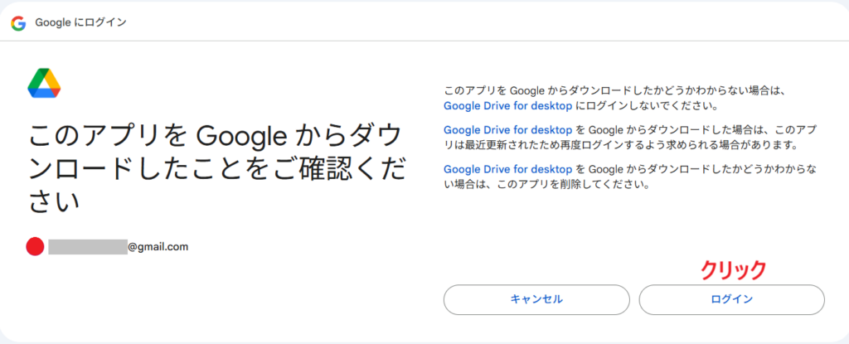Click the Google にログイン header title

[80, 22]
